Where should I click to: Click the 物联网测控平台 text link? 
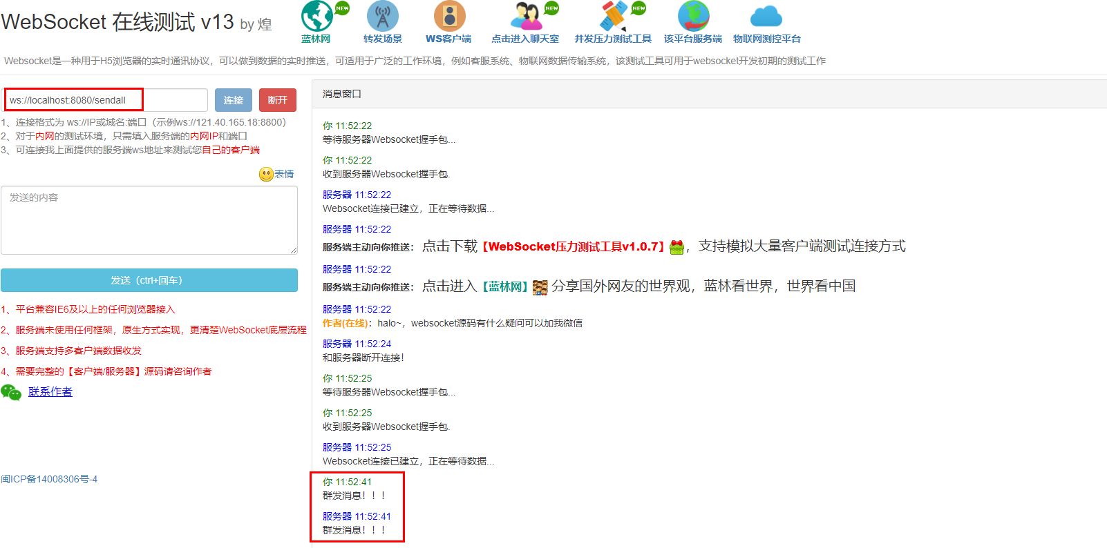tap(767, 39)
